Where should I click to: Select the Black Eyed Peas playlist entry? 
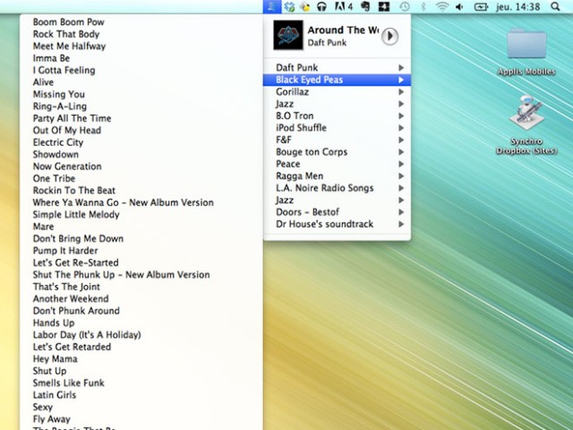[337, 80]
